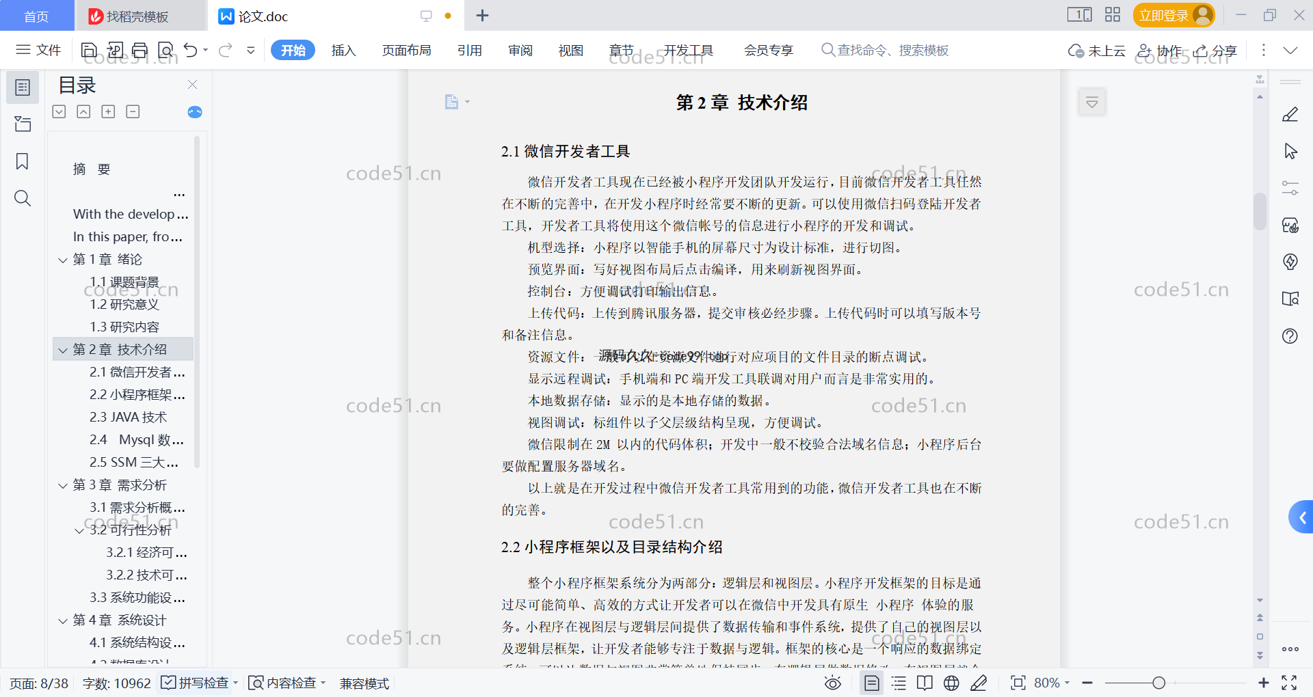This screenshot has height=697, width=1313.
Task: Redo the last action
Action: click(x=226, y=50)
